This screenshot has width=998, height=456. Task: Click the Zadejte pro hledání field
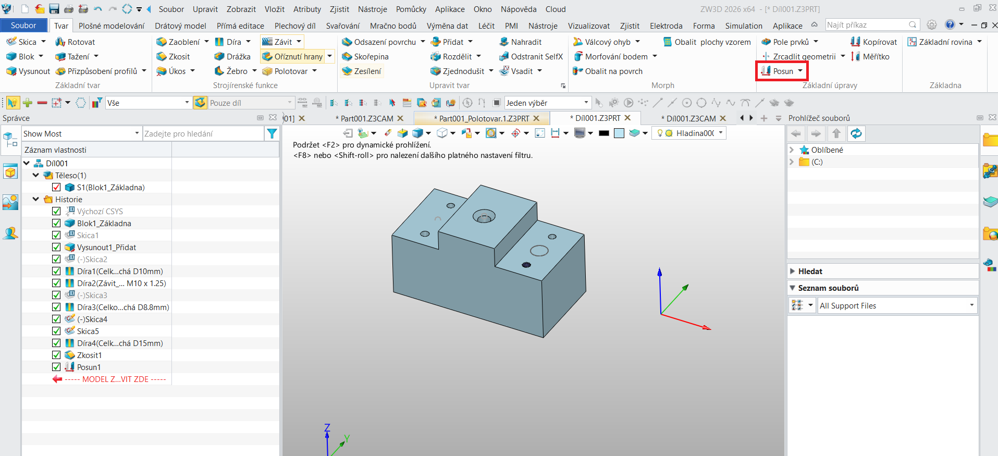click(203, 134)
